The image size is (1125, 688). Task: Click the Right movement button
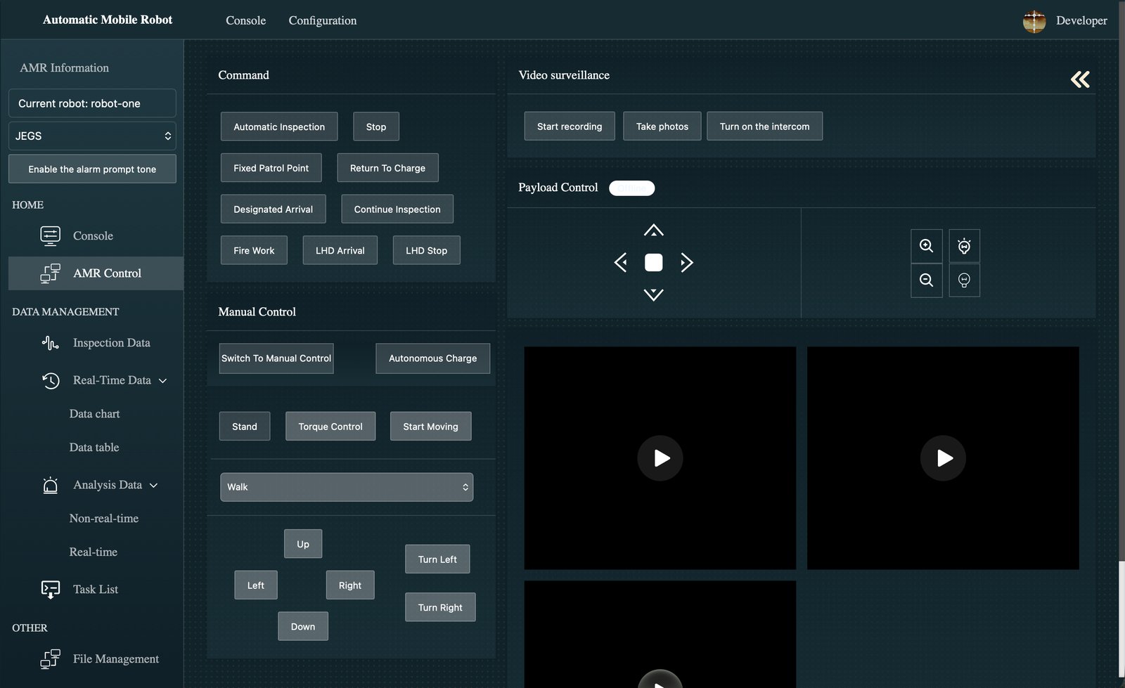point(350,585)
